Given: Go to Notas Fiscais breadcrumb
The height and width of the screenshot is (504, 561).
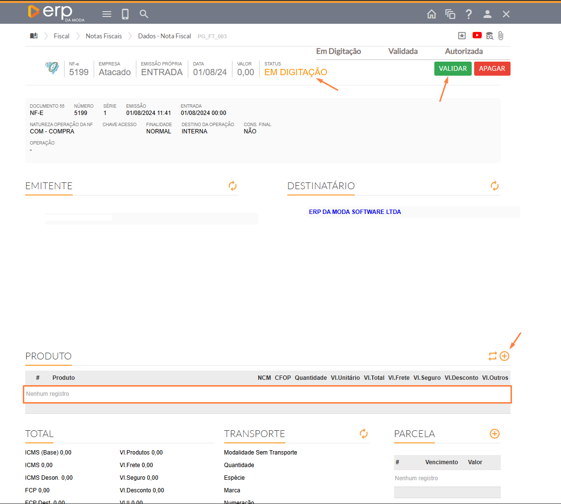Looking at the screenshot, I should [x=104, y=36].
